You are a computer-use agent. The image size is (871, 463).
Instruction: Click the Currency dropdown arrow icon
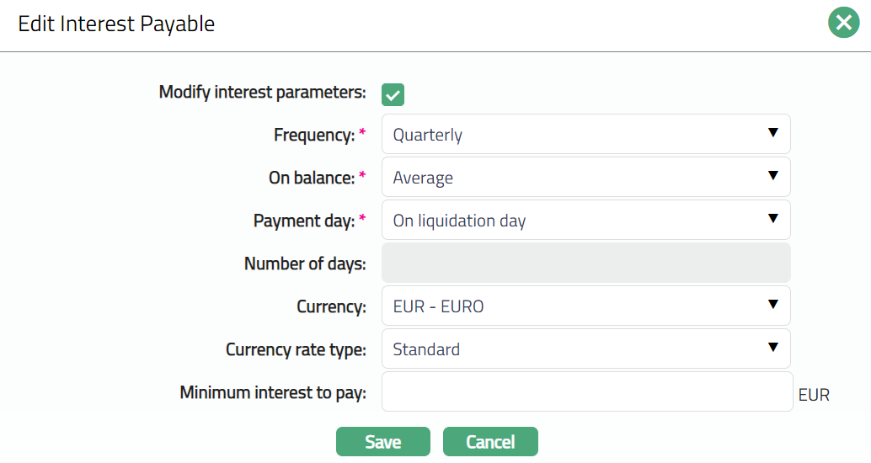772,305
